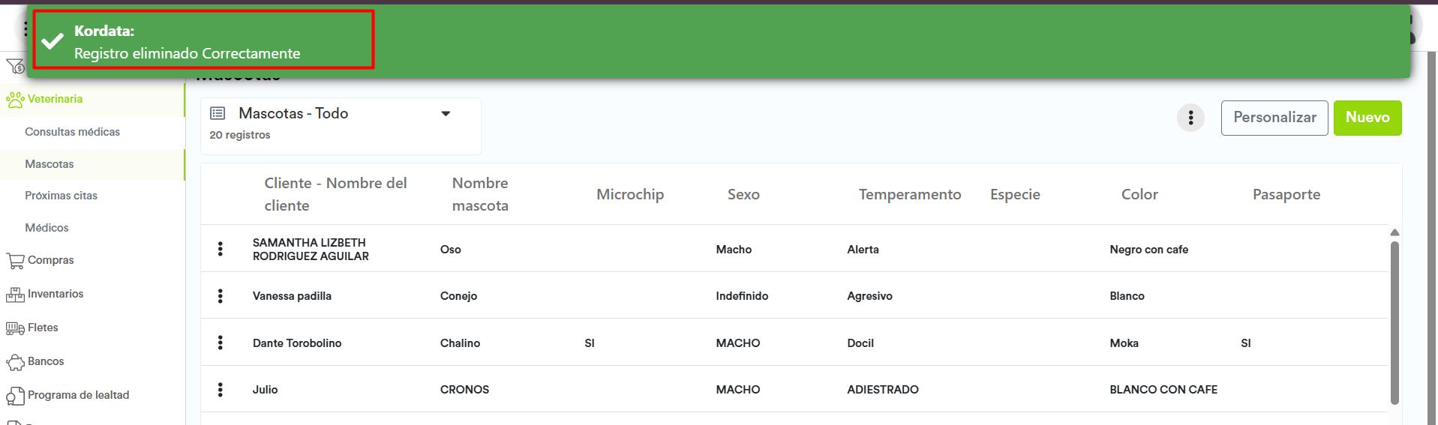
Task: Click the Temperamento column header
Action: (909, 195)
